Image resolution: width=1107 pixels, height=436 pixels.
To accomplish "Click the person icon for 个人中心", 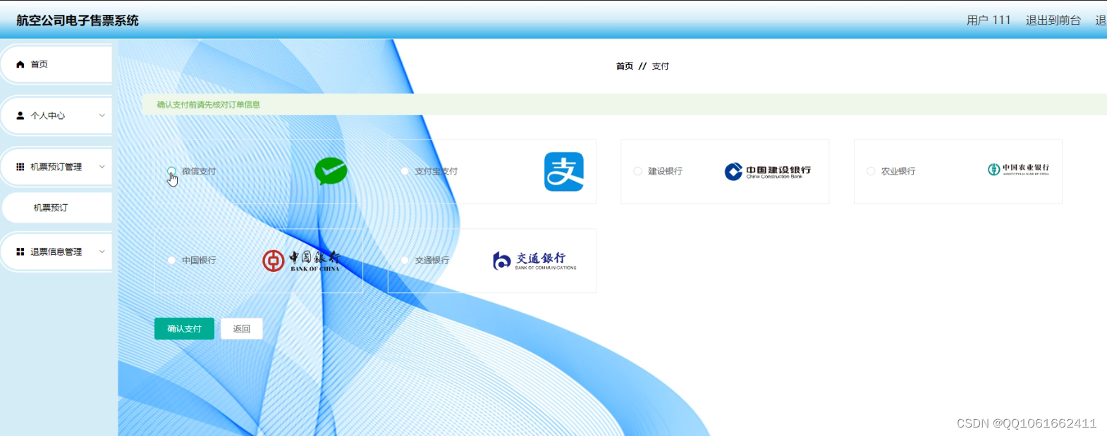I will point(20,116).
